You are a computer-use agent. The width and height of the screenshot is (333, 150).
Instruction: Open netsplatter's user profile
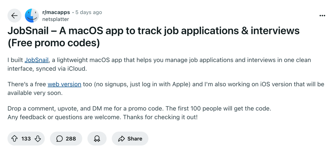coord(56,19)
